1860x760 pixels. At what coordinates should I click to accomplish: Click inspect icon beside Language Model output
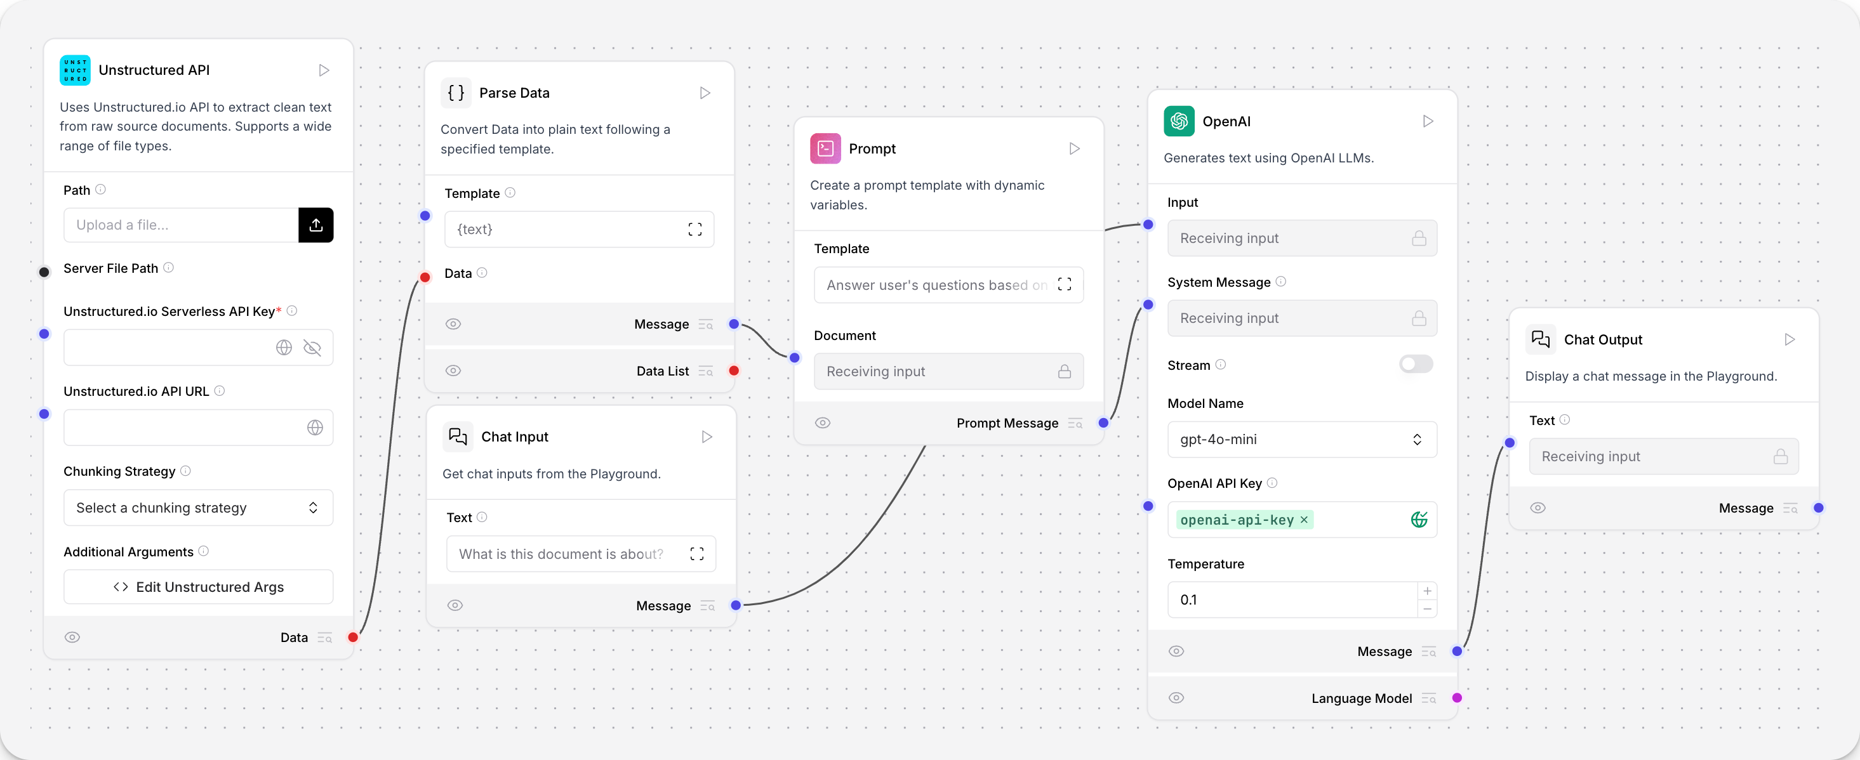click(x=1429, y=698)
